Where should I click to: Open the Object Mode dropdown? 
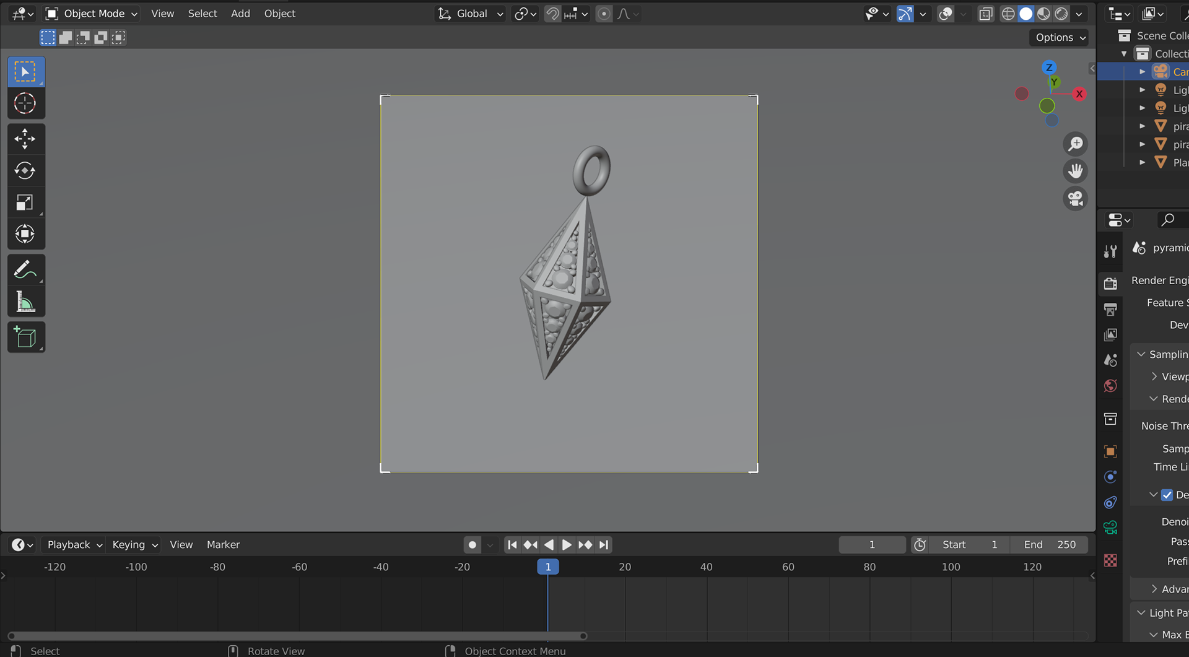pos(92,14)
